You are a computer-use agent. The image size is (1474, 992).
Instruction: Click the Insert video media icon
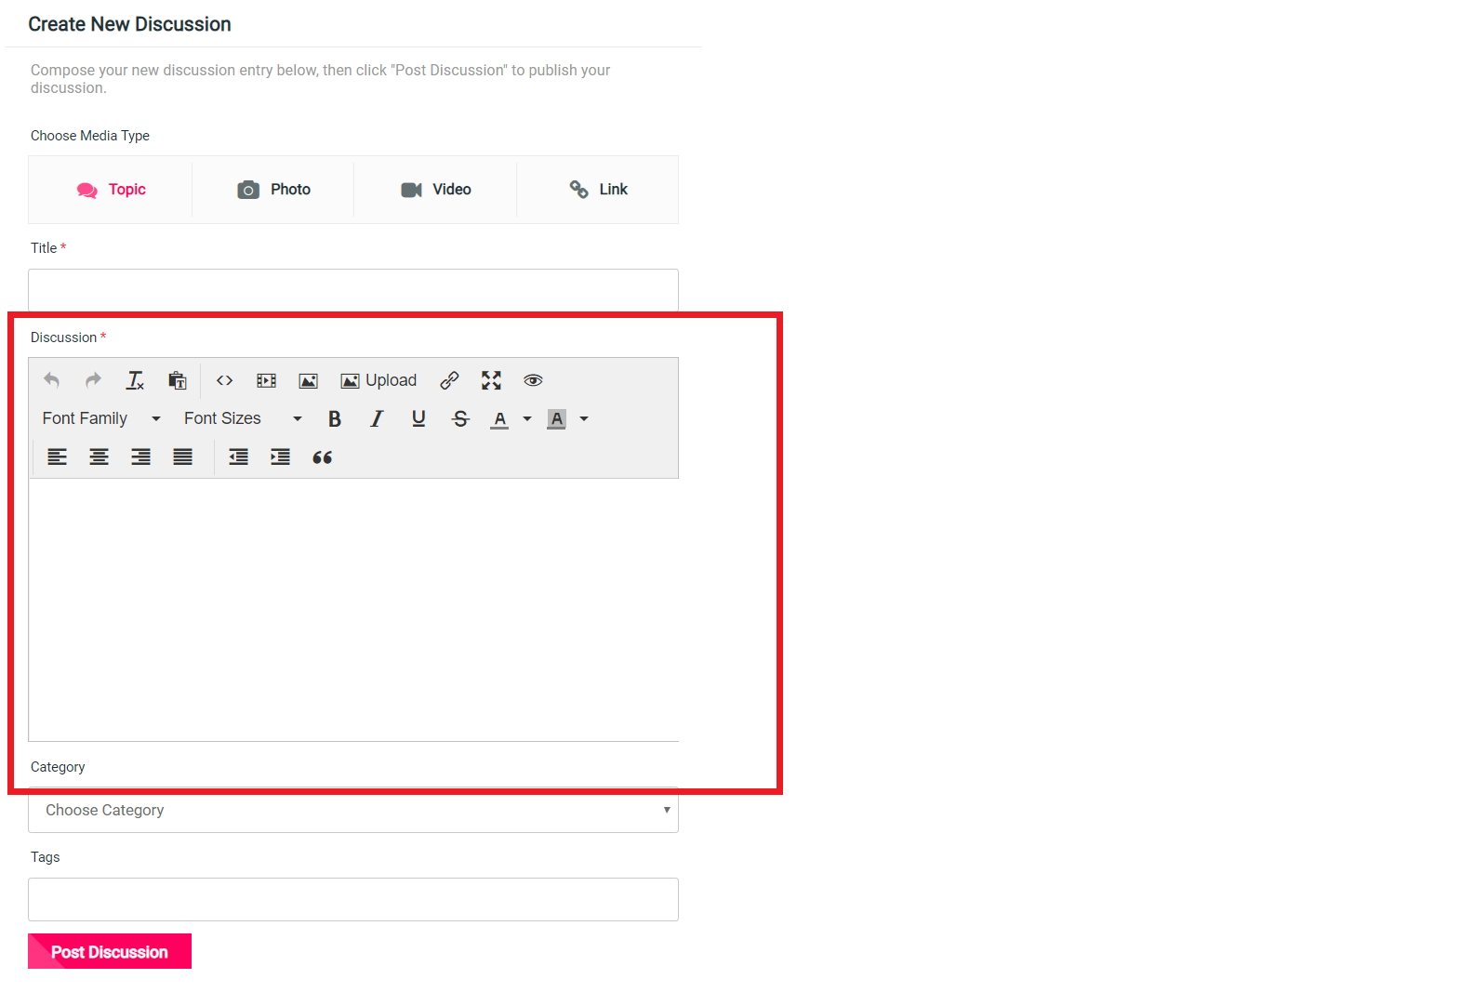[266, 380]
